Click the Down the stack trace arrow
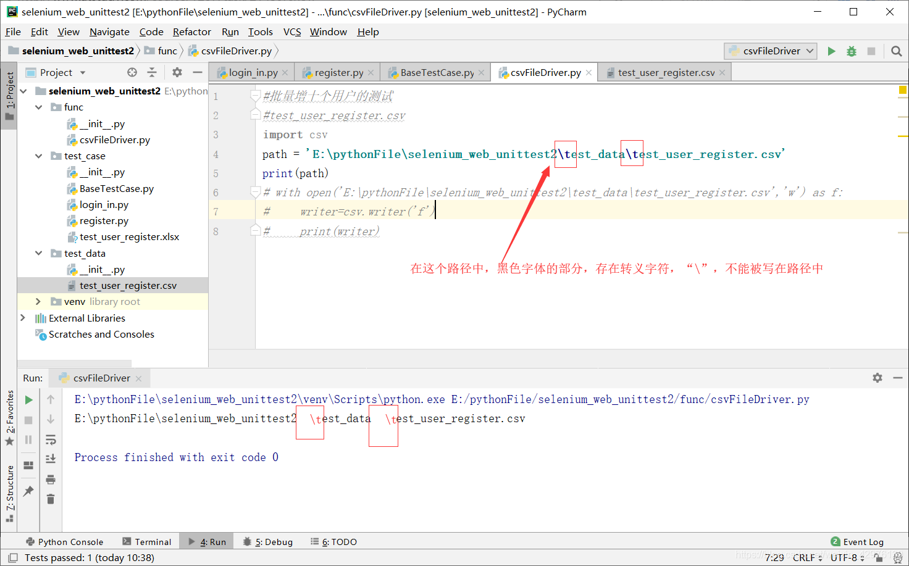This screenshot has width=909, height=566. pos(51,420)
